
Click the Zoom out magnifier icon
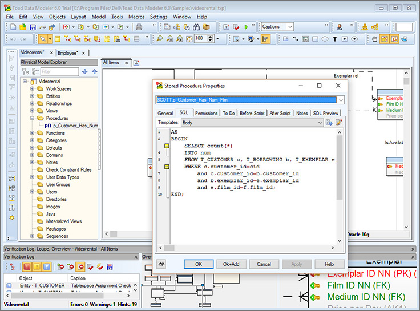[169, 39]
